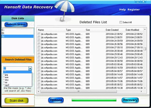Click the Recovery button
The image size is (151, 108).
pyautogui.click(x=130, y=100)
